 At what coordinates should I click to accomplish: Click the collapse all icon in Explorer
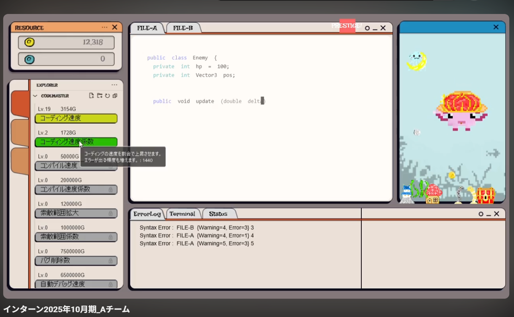(115, 96)
